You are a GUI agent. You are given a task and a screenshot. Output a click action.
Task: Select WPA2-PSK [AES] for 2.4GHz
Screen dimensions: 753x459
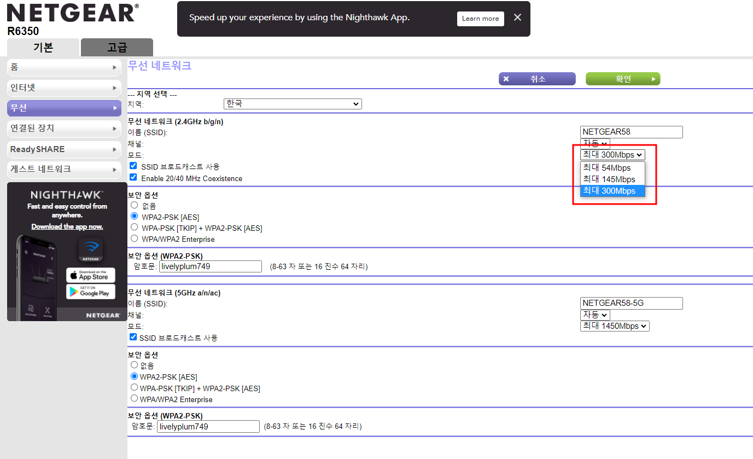tap(135, 216)
